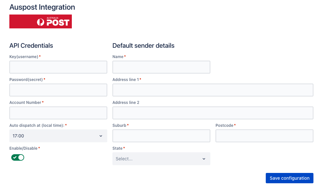The height and width of the screenshot is (191, 326).
Task: Click the Enable/Disable field label
Action: point(24,148)
